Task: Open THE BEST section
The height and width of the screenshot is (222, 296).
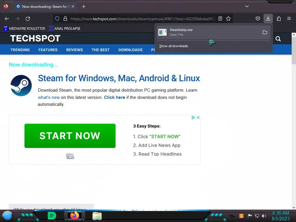Action: (101, 50)
